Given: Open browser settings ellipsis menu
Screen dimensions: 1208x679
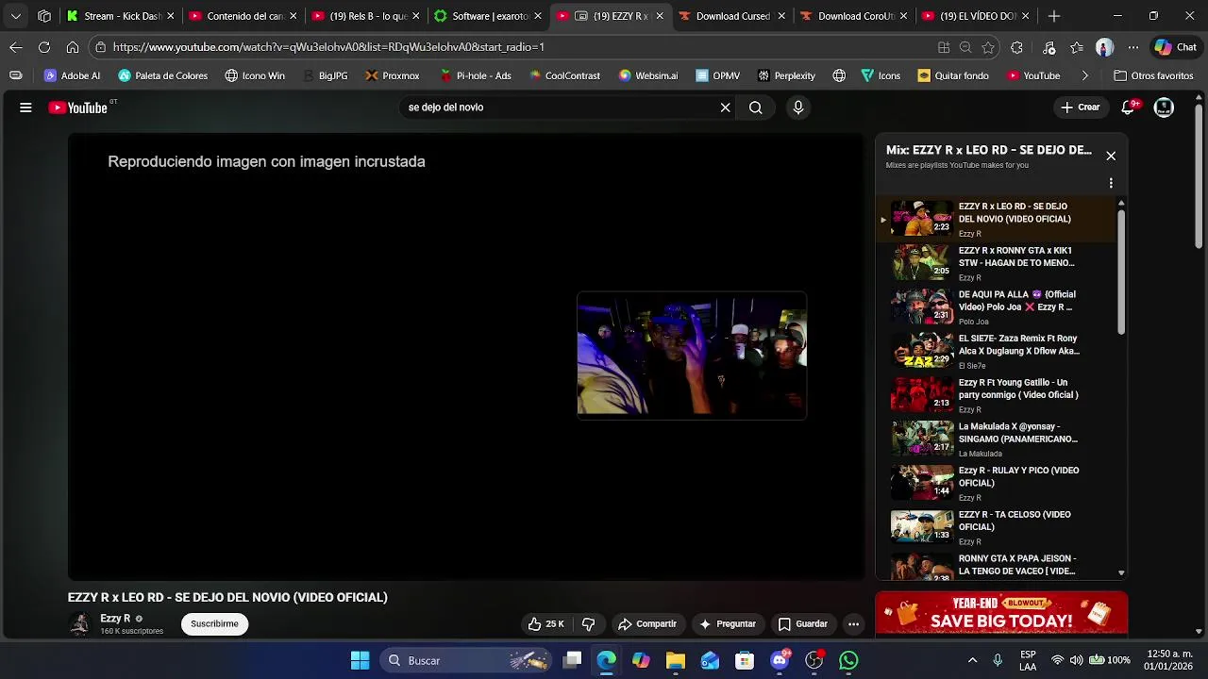Looking at the screenshot, I should pos(1133,47).
